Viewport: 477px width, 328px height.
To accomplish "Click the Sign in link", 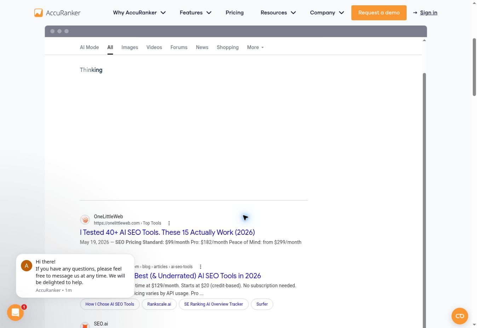I will (x=429, y=13).
